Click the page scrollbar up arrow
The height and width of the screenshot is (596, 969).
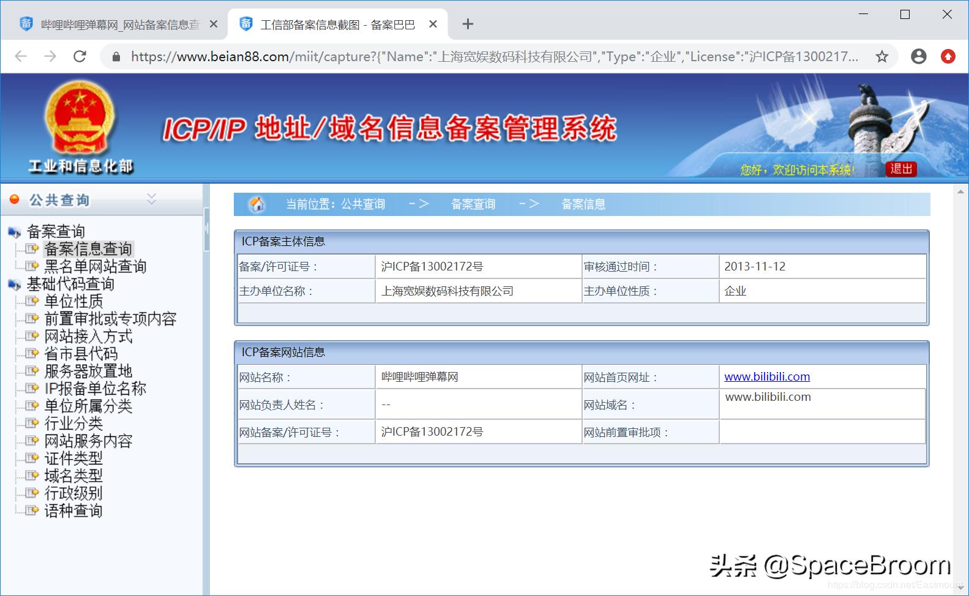[x=960, y=192]
